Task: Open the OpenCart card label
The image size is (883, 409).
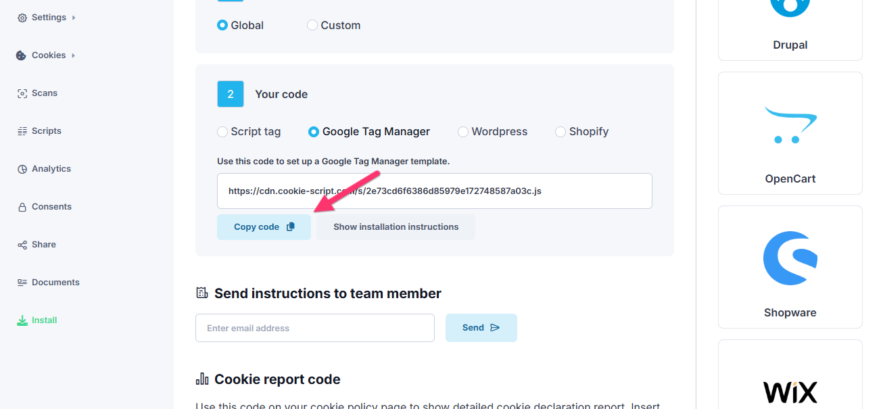Action: [790, 179]
